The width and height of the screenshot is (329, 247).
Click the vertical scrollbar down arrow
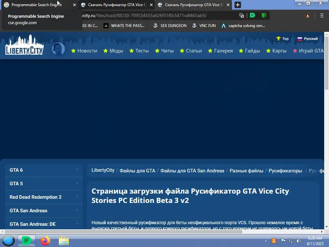click(326, 227)
